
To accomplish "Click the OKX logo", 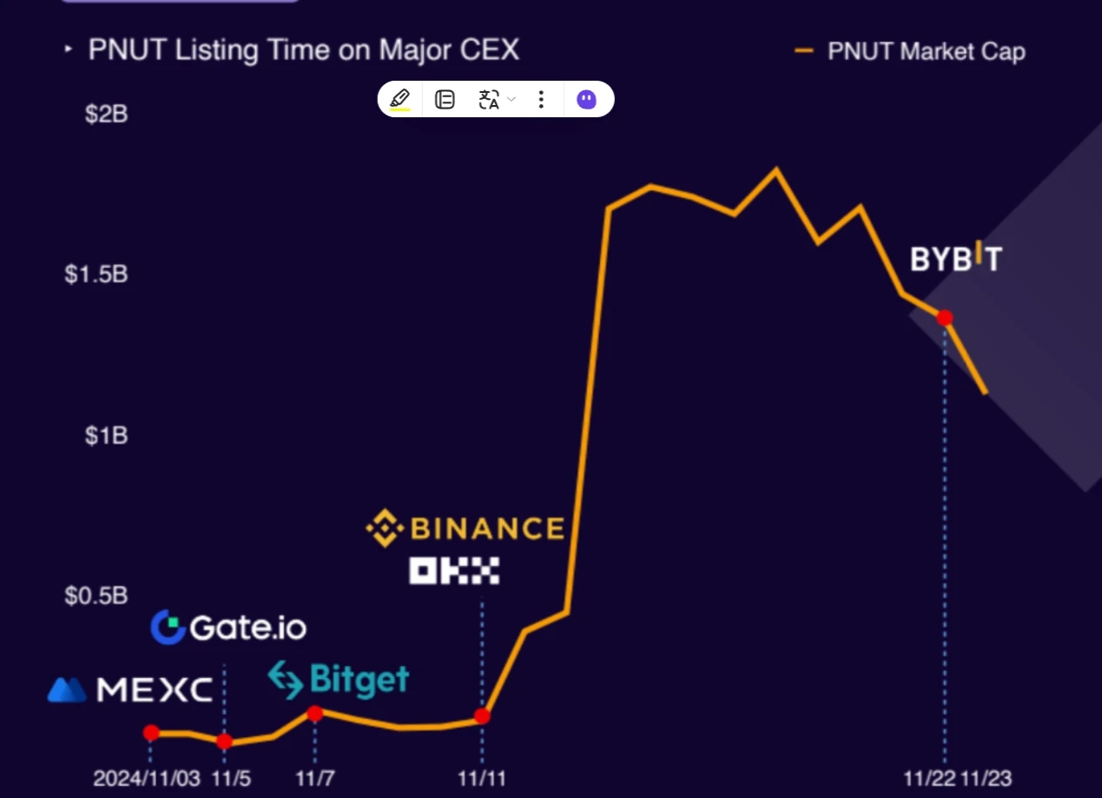I will pyautogui.click(x=454, y=570).
